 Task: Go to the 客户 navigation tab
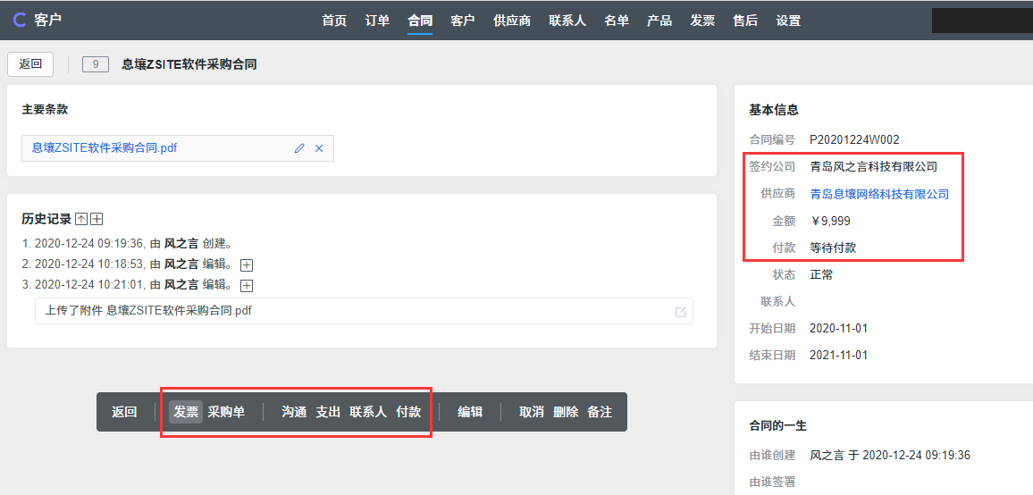[x=463, y=21]
